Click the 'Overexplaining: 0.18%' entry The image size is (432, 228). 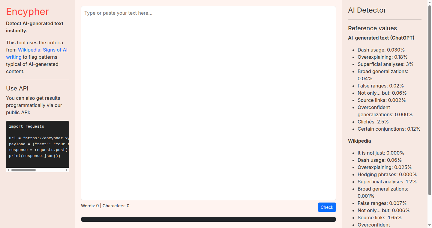click(x=382, y=57)
